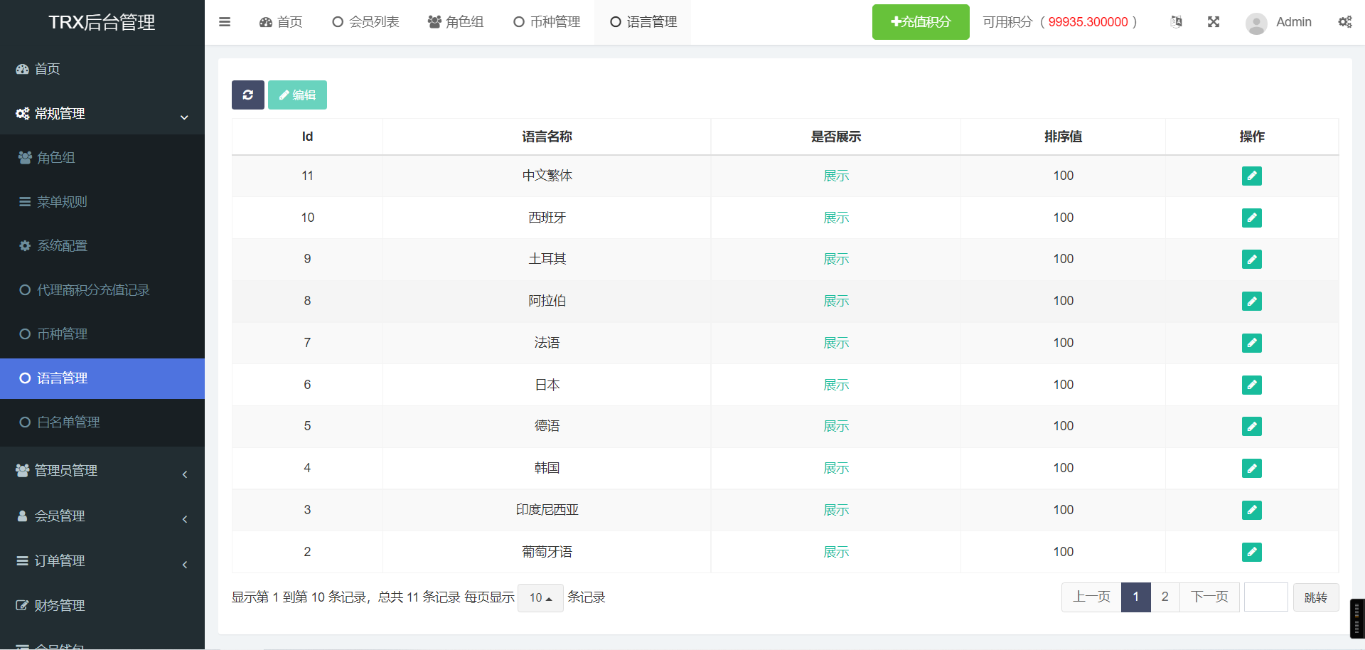
Task: Toggle 展示 status for 韩国 row
Action: 836,468
